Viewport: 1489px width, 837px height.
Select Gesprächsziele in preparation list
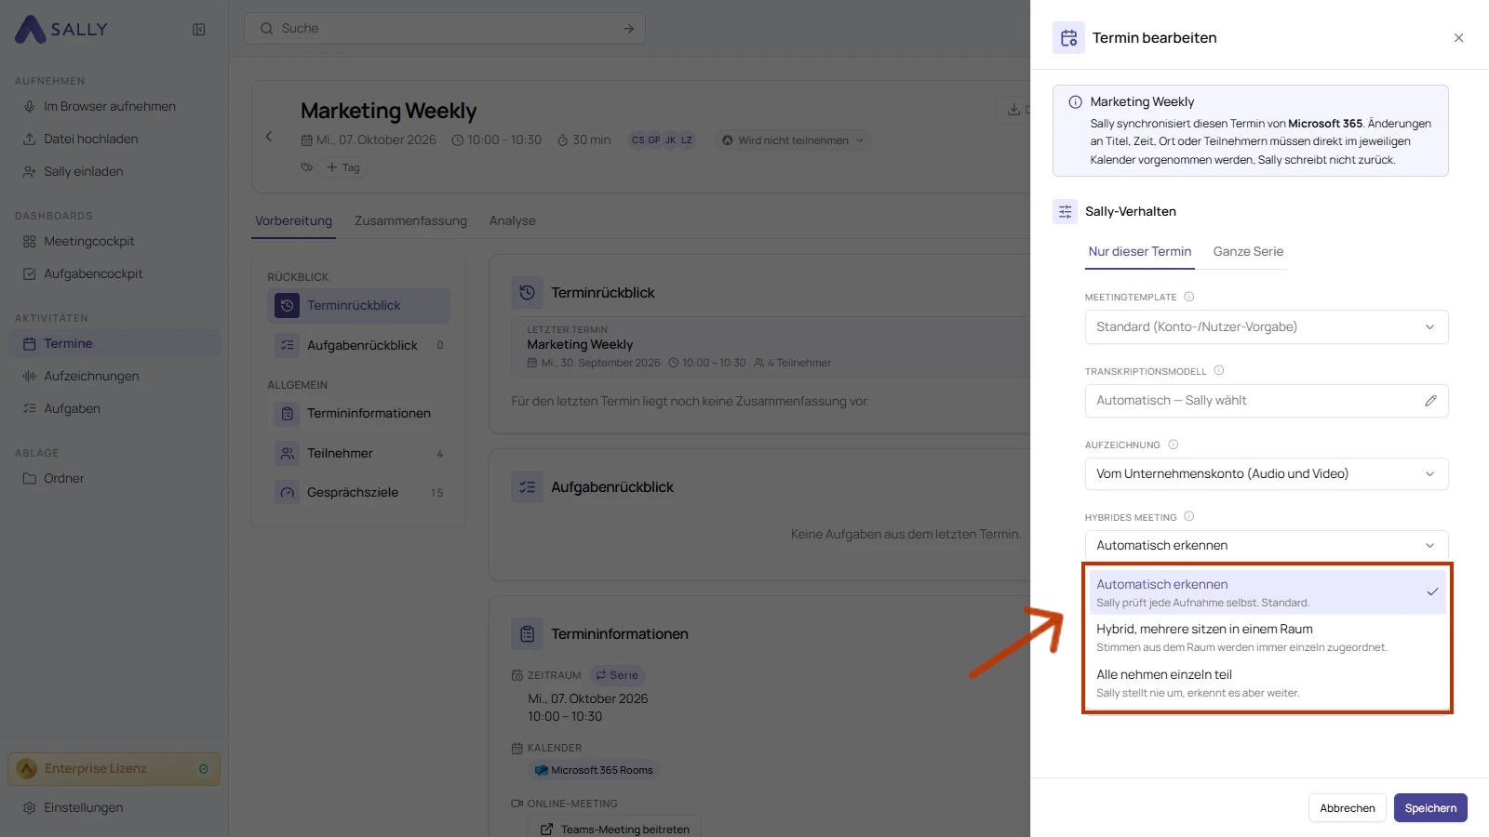pyautogui.click(x=359, y=493)
